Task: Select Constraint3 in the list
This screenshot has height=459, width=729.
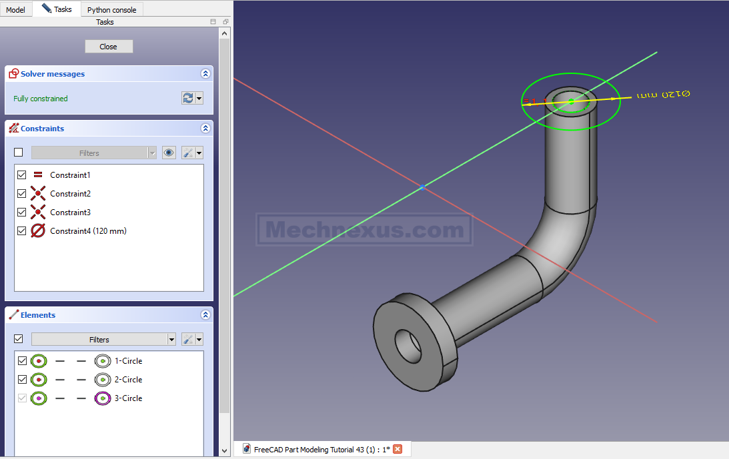Action: pos(70,213)
